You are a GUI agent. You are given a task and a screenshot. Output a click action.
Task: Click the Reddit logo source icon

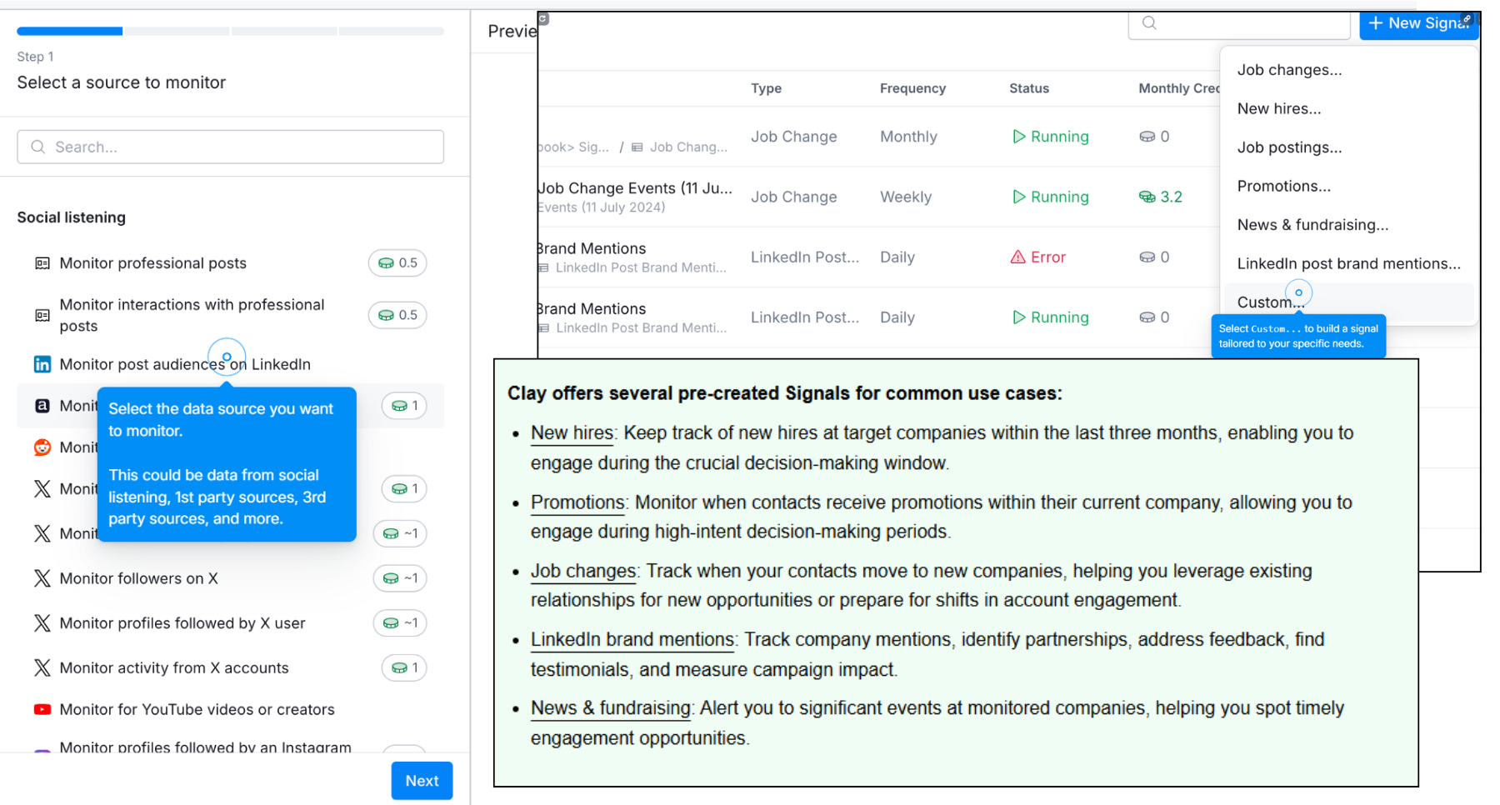pyautogui.click(x=42, y=447)
